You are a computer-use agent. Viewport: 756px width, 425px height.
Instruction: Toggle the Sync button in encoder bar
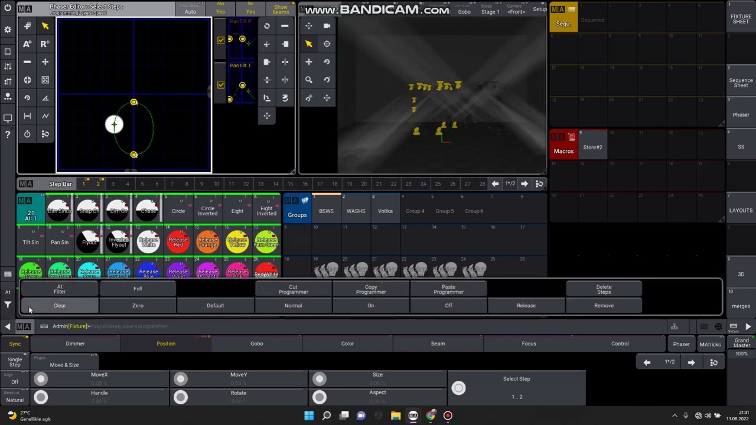point(15,344)
